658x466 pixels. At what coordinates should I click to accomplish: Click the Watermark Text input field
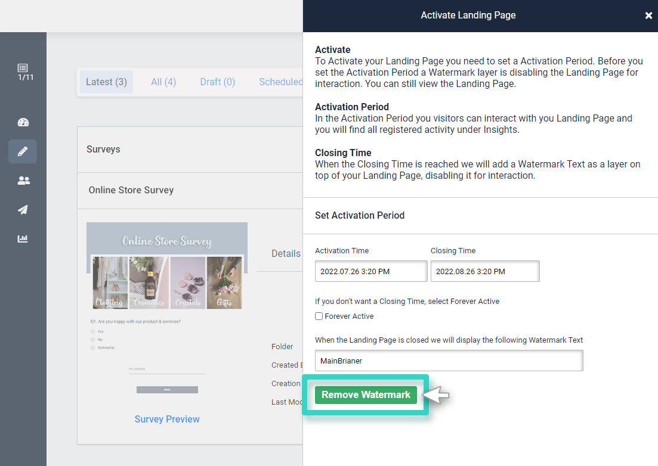(449, 361)
